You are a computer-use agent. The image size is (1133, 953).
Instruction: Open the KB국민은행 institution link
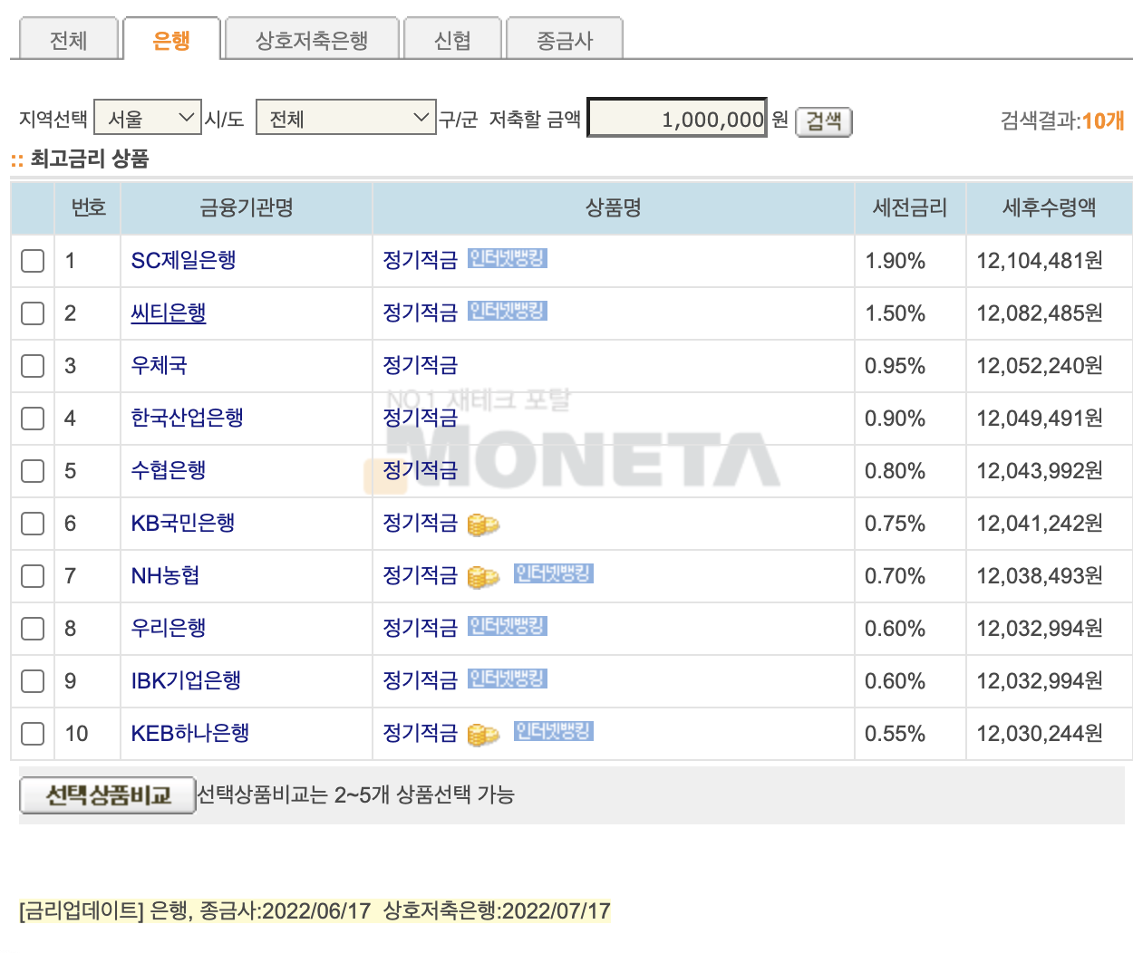pyautogui.click(x=183, y=524)
